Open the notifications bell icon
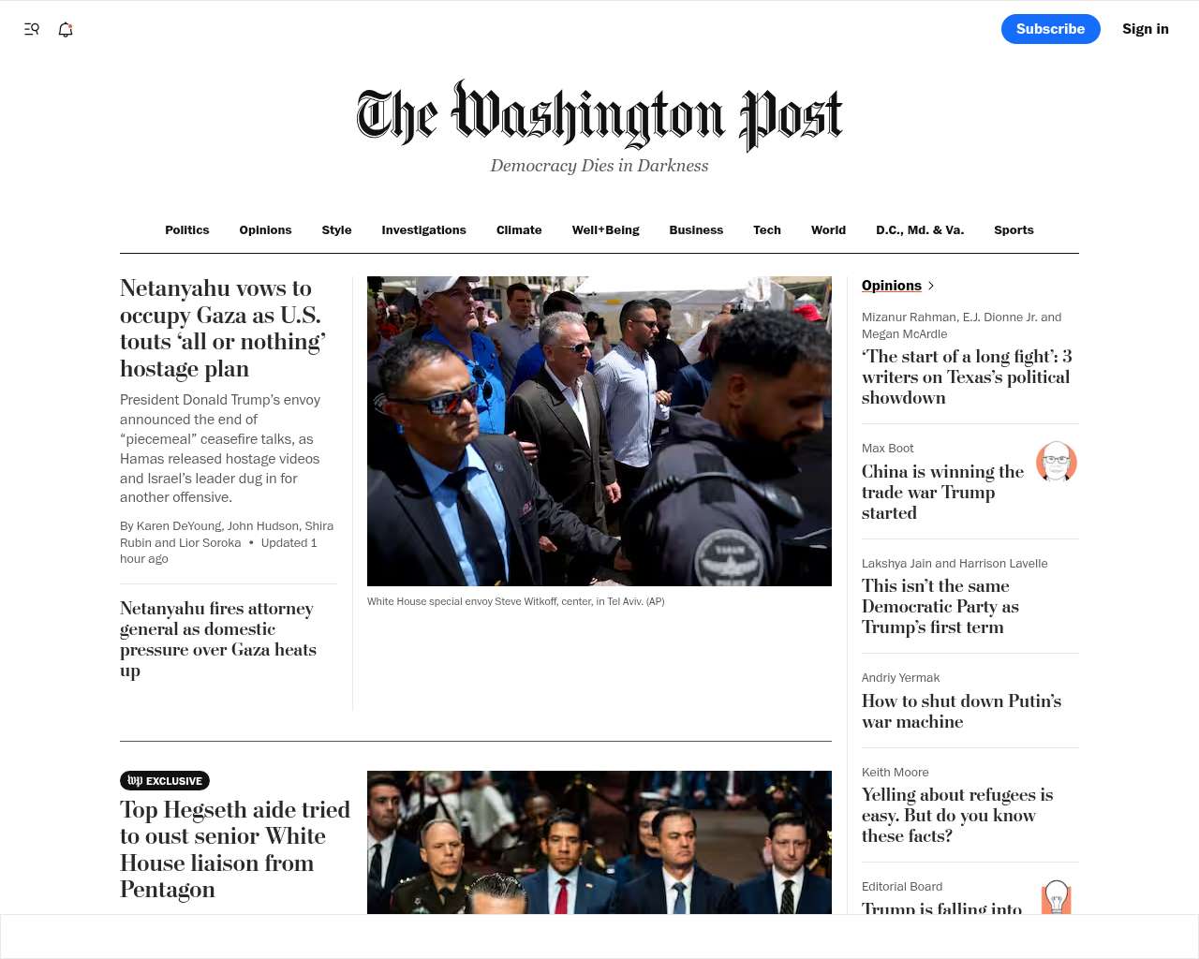Viewport: 1199px width, 959px height. pos(66,29)
